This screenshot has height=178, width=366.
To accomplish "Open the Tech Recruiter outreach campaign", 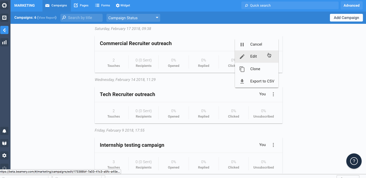I will pyautogui.click(x=127, y=94).
